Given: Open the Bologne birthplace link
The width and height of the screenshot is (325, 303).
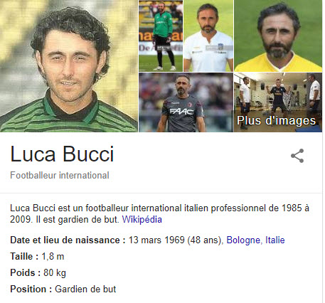Looking at the screenshot, I should click(x=243, y=240).
